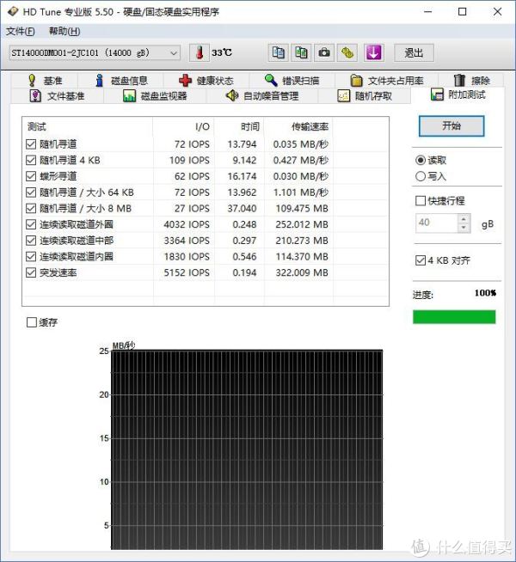
Task: Switch to the 擦除 tab
Action: [x=472, y=81]
